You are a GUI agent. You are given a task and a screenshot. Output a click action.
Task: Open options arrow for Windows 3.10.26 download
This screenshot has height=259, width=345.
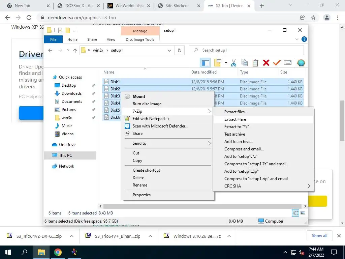pyautogui.click(x=229, y=236)
